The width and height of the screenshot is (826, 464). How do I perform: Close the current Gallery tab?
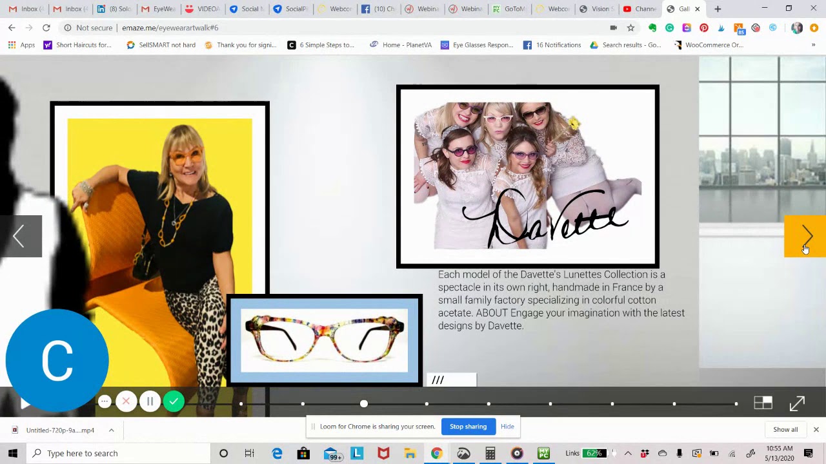point(697,9)
